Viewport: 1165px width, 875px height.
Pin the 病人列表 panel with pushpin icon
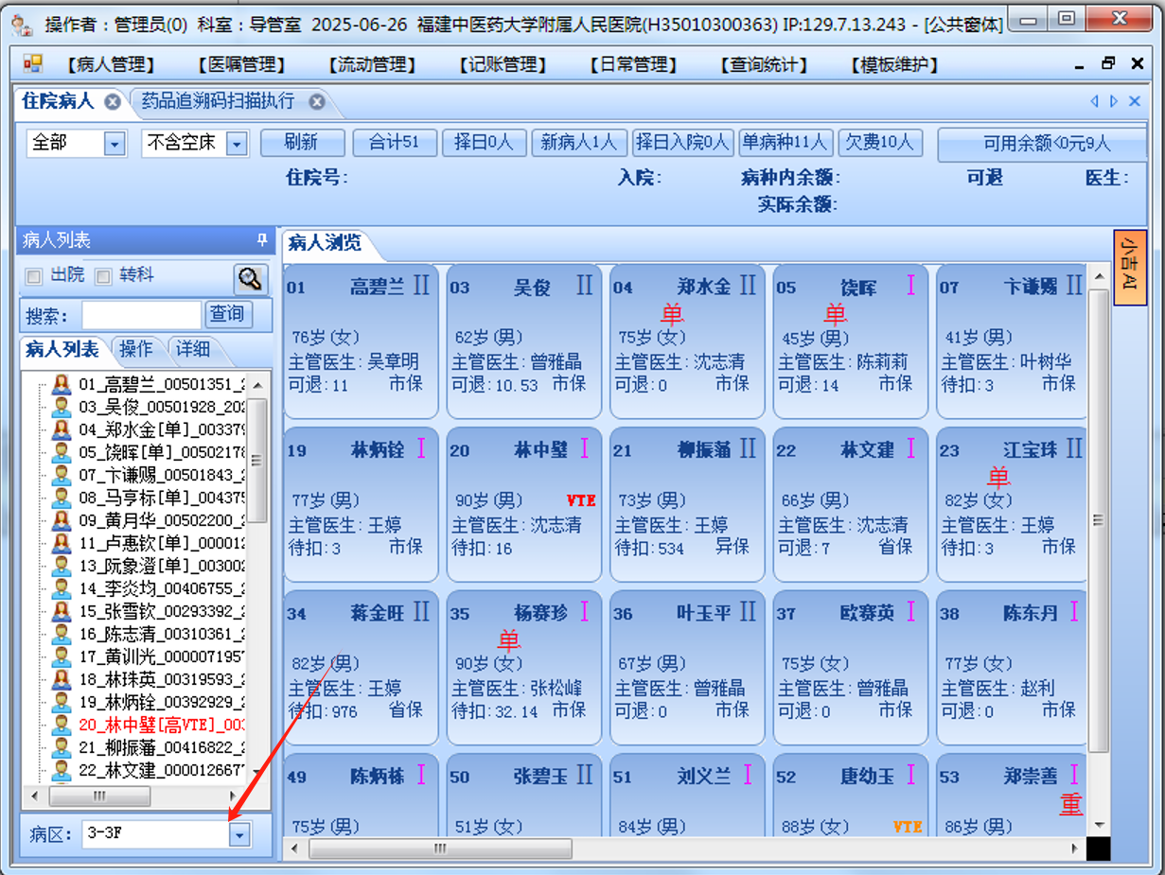coord(262,240)
